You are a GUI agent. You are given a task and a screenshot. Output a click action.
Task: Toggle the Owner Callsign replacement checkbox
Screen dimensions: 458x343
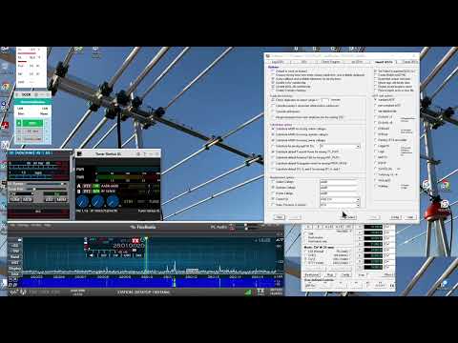(x=273, y=193)
